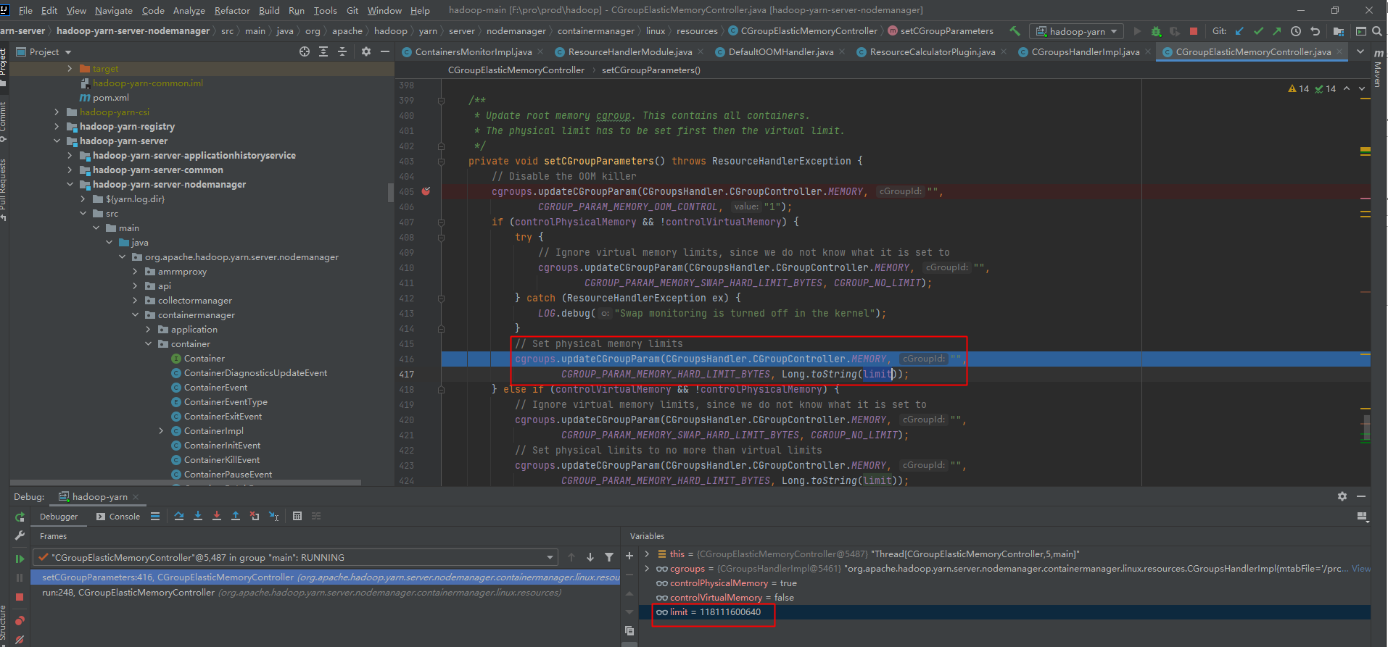Click the Debug panel settings gear
The image size is (1388, 647).
pos(1342,496)
